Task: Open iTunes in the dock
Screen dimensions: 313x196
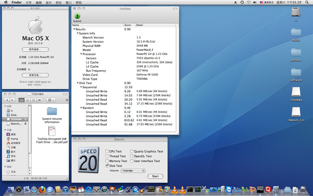Action: (x=65, y=189)
